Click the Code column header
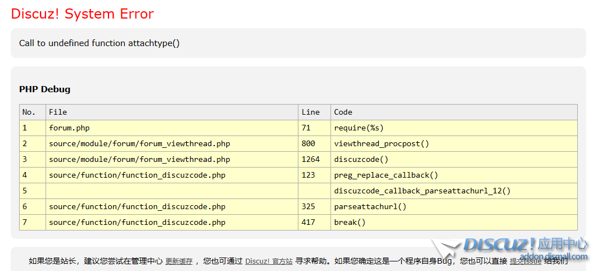The width and height of the screenshot is (598, 271). point(454,112)
